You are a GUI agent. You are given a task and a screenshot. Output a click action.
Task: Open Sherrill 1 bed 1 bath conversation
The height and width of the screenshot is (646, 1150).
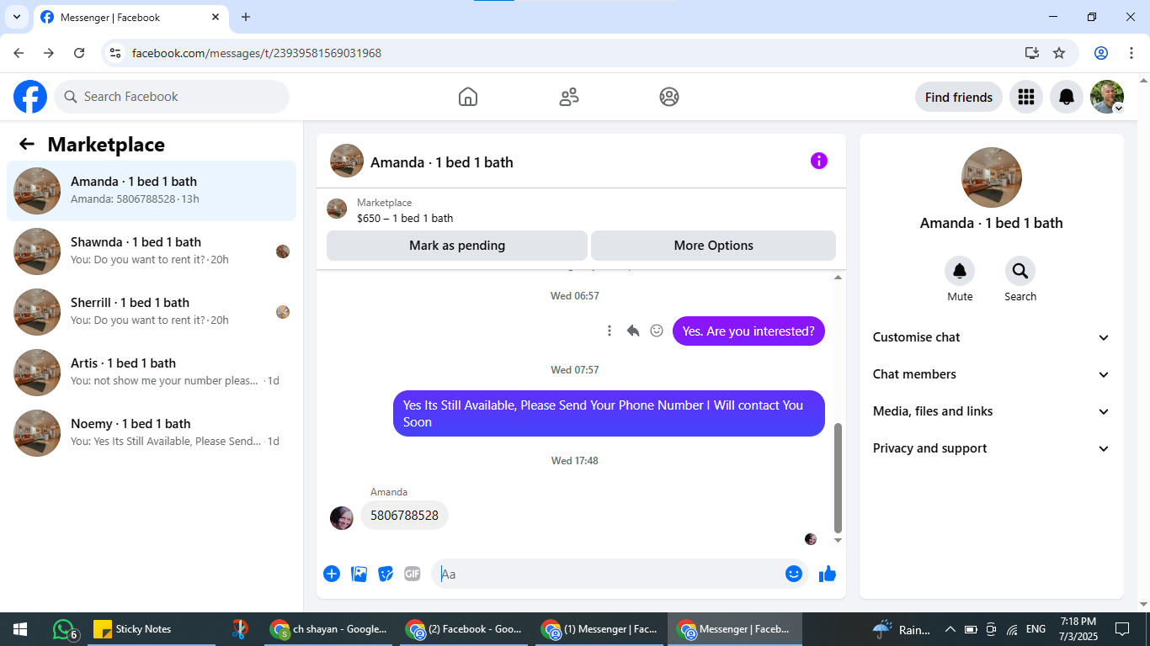point(152,312)
